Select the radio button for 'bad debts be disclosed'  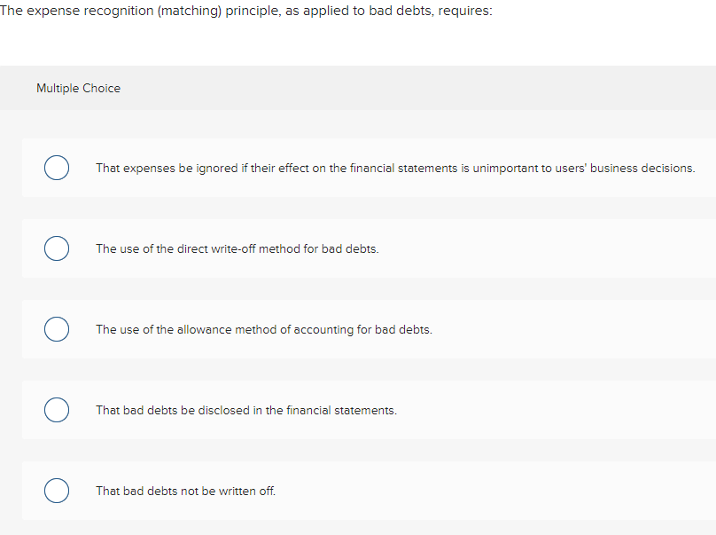point(56,410)
